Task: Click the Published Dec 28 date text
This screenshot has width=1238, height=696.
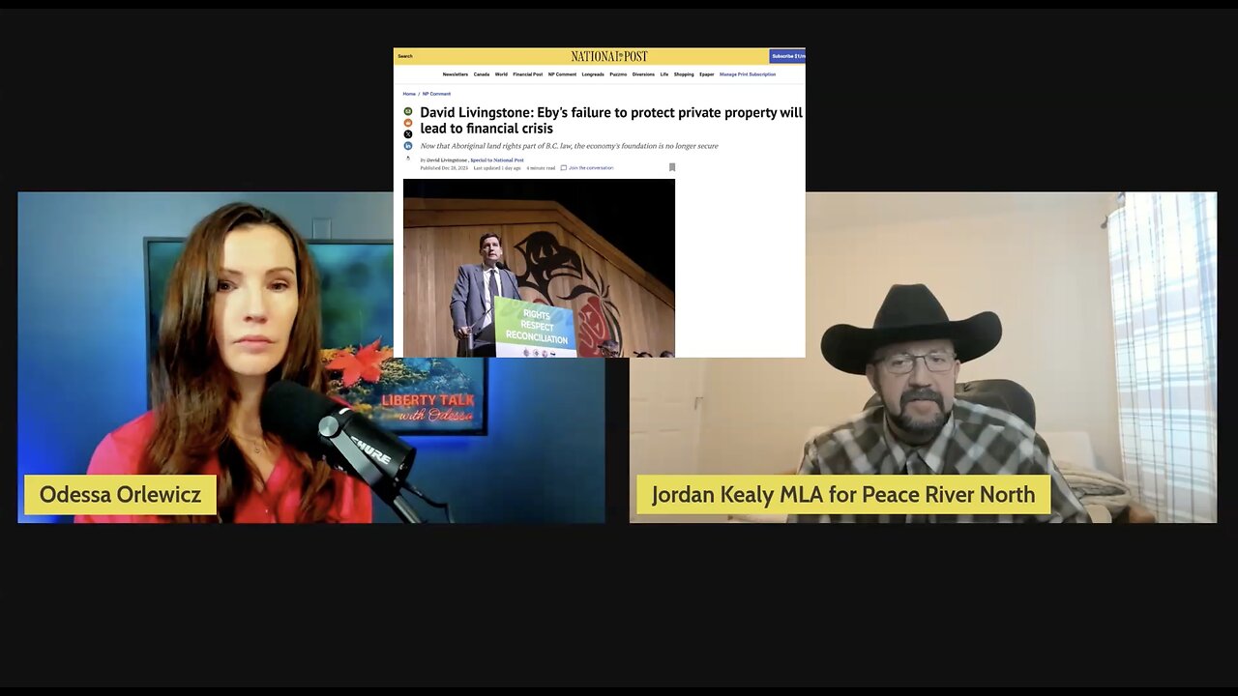Action: click(444, 168)
